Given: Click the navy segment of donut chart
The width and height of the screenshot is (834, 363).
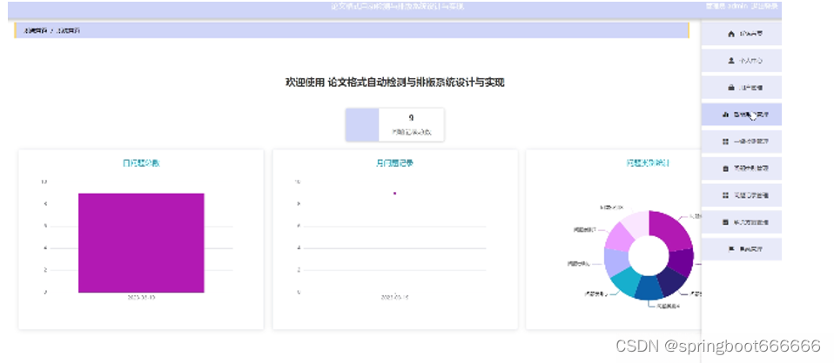Looking at the screenshot, I should coord(670,282).
